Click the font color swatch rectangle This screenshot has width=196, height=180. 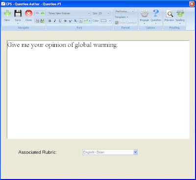(x=103, y=21)
